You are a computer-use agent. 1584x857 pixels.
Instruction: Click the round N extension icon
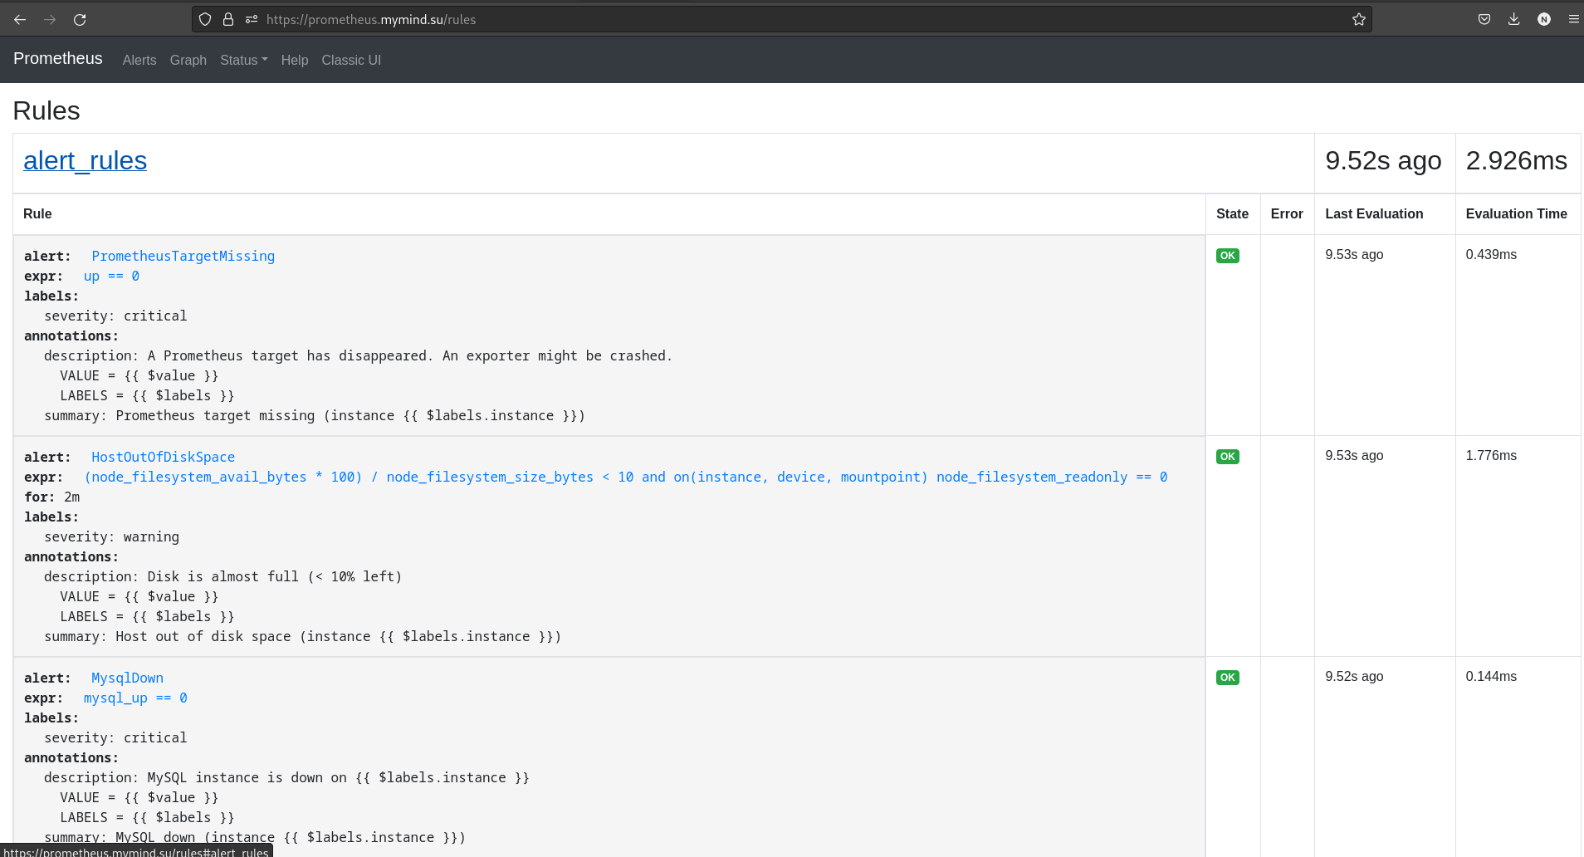click(1544, 19)
